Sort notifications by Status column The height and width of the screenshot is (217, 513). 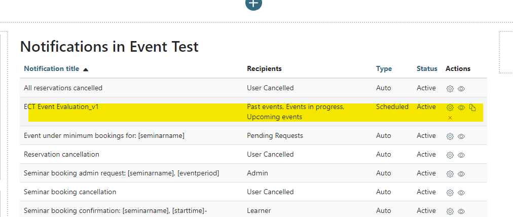pos(427,69)
